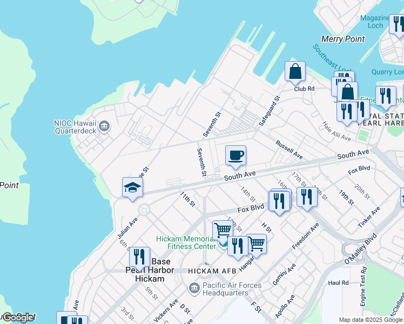This screenshot has height=324, width=404.
Task: Click the Hickam Memorial Fitness Center label
Action: click(x=186, y=243)
